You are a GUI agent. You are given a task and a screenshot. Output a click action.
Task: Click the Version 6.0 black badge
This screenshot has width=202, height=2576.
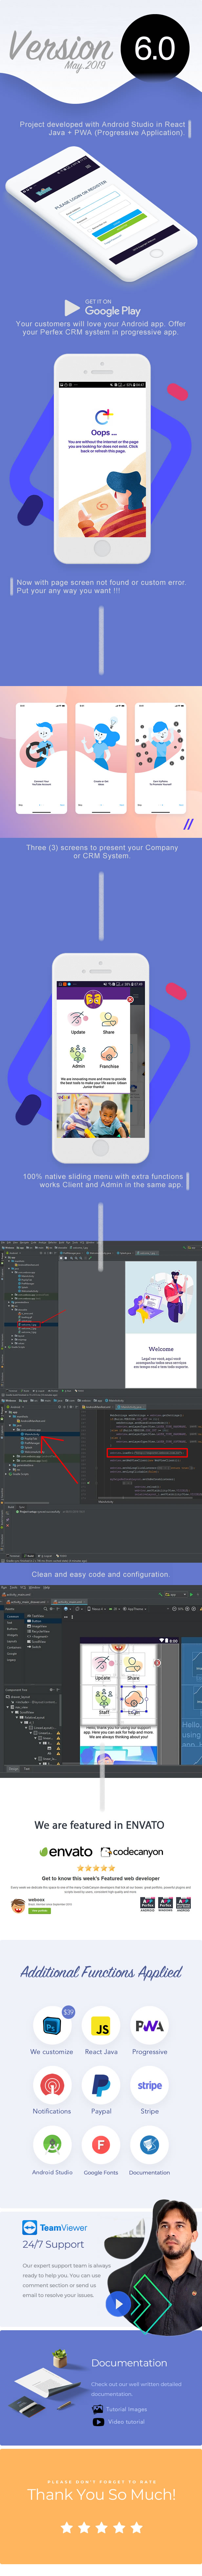point(155,48)
